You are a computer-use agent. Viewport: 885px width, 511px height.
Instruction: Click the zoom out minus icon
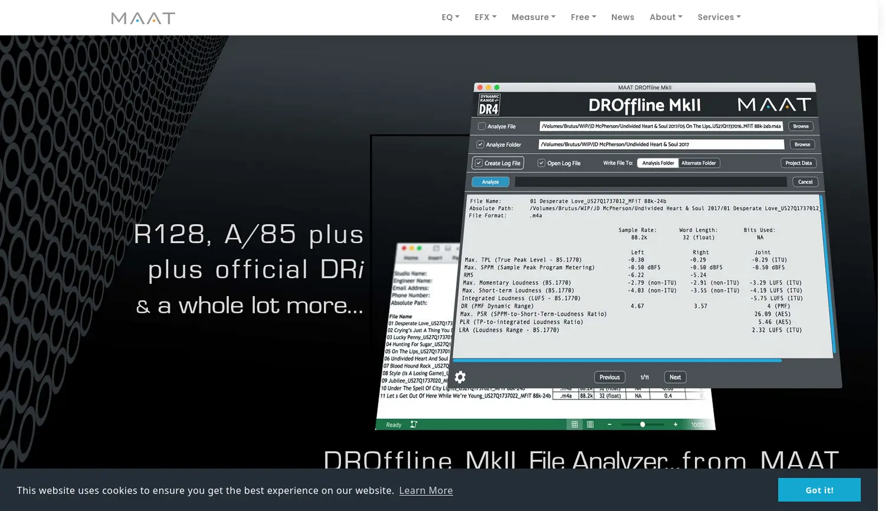609,424
